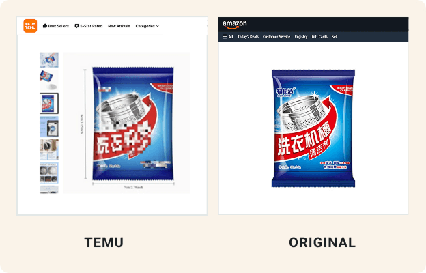Screen dimensions: 426x273
Task: Click the main Temu product image
Action: pyautogui.click(x=126, y=123)
